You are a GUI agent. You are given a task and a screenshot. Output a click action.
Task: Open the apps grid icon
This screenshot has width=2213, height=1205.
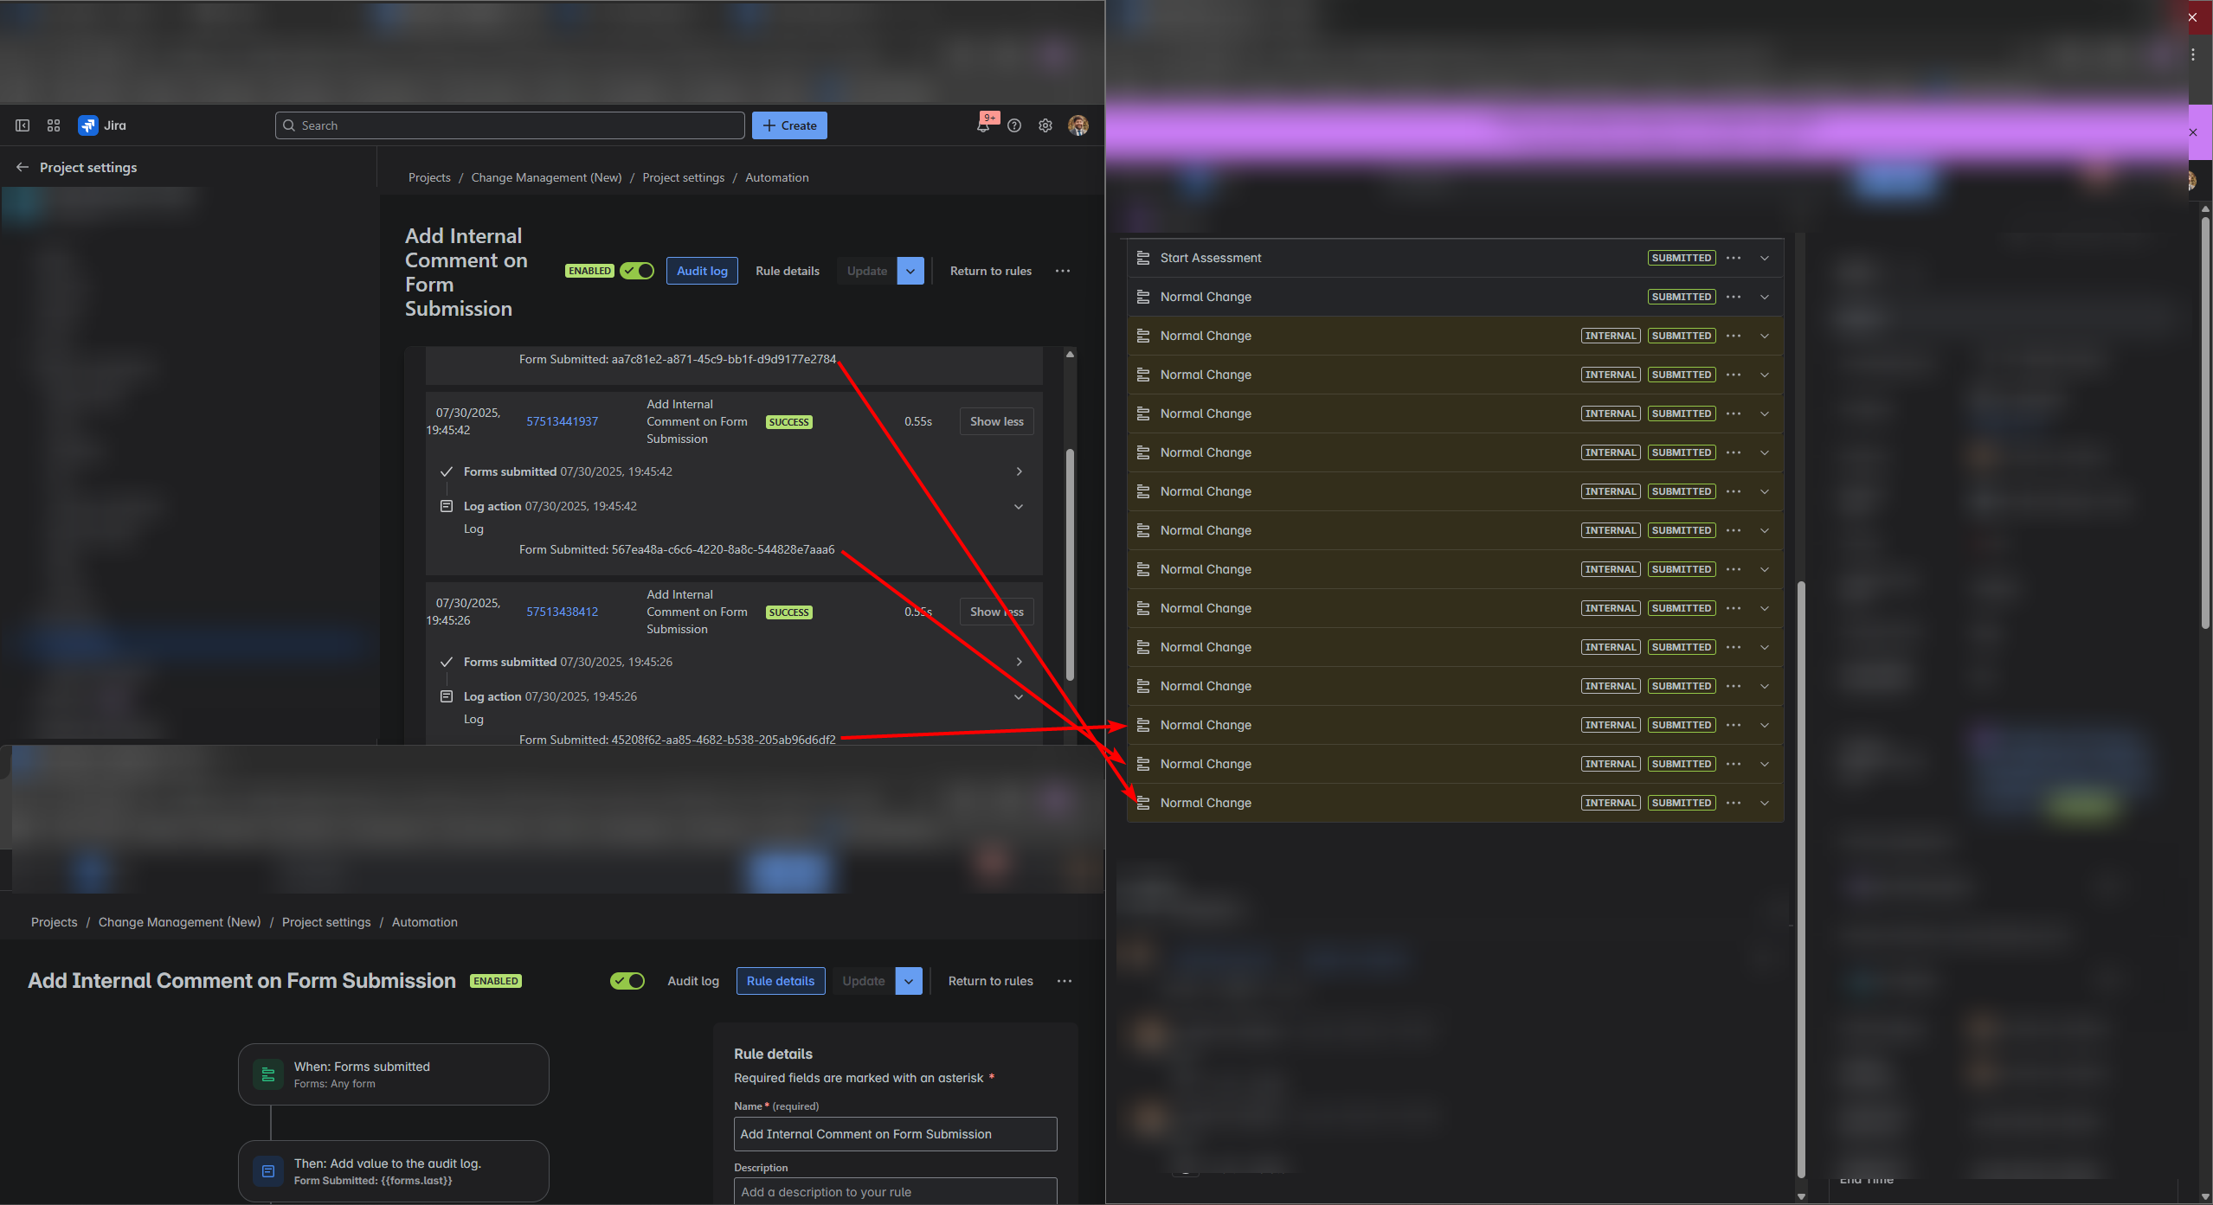click(x=53, y=125)
